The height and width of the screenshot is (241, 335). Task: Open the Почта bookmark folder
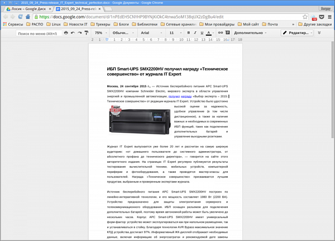point(270,25)
